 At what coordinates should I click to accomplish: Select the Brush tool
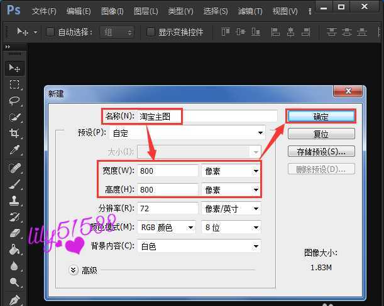click(14, 184)
